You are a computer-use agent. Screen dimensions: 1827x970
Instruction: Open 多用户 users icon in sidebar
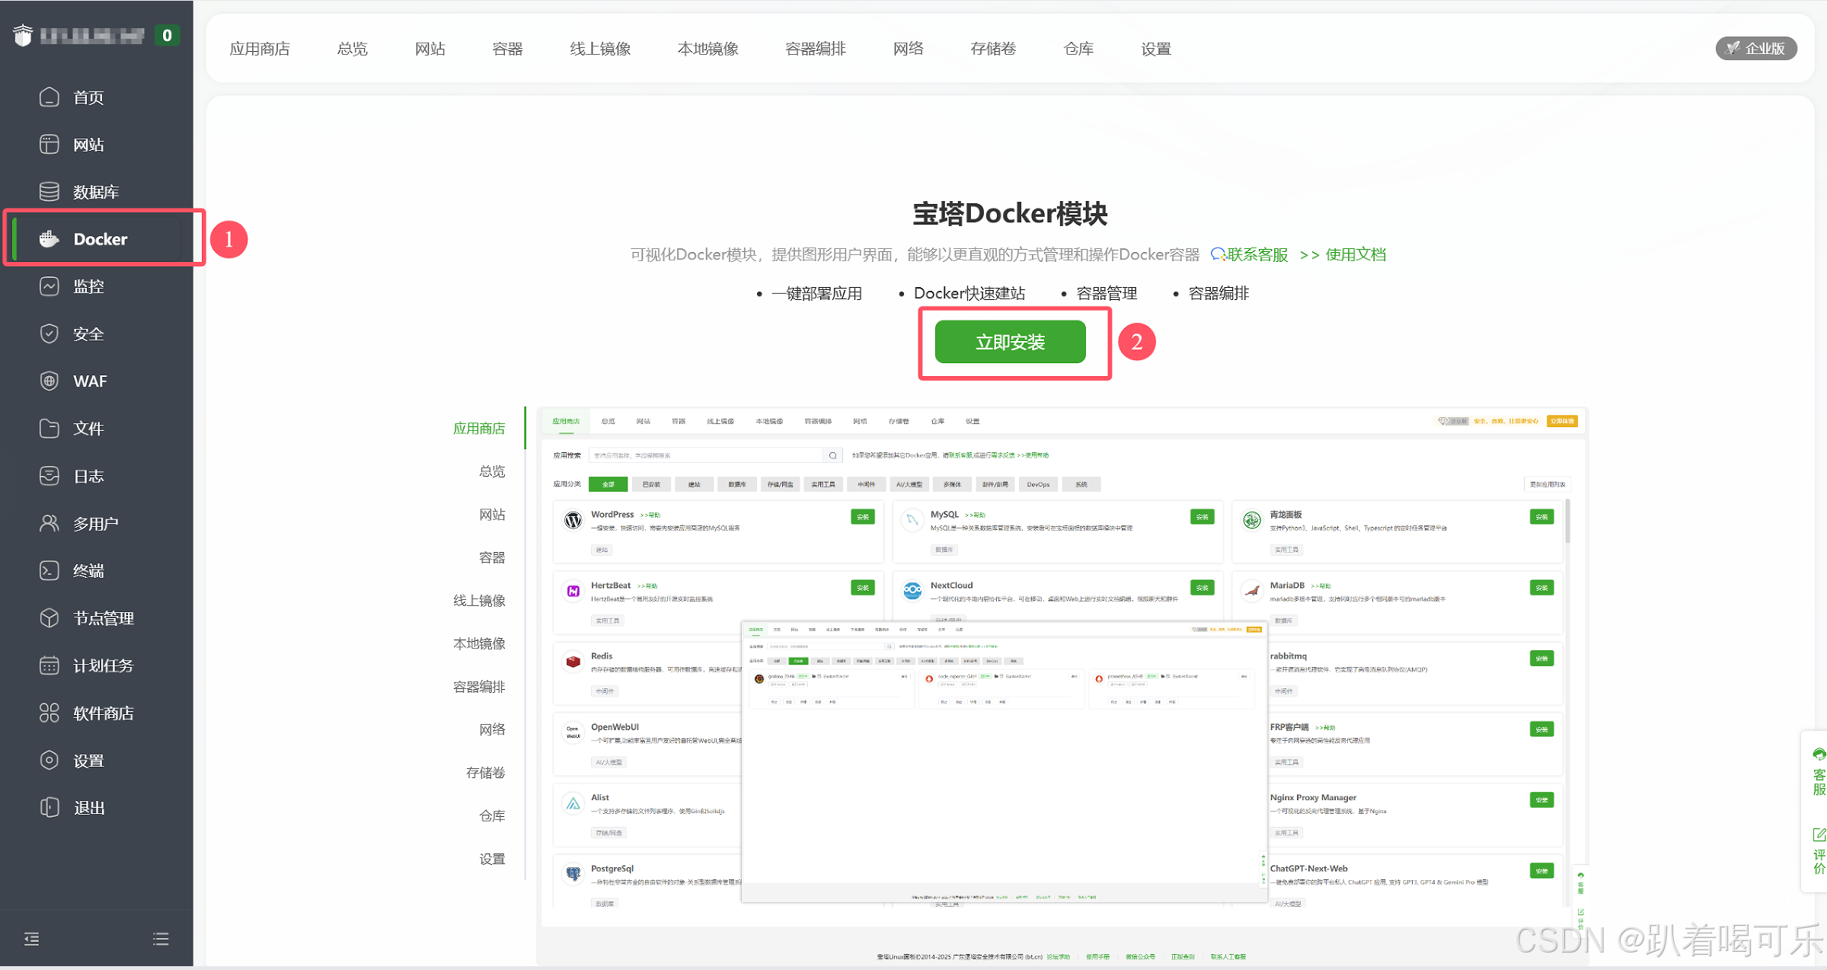(50, 523)
